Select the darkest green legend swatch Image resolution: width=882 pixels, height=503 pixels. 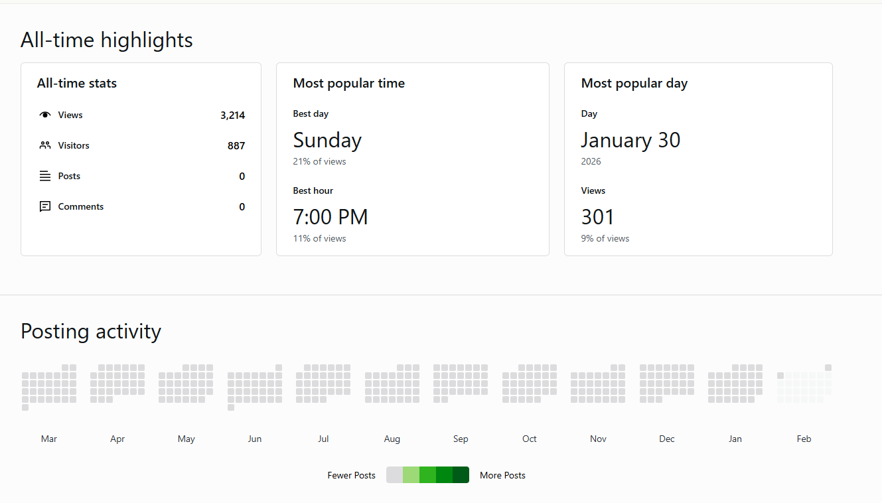[461, 475]
